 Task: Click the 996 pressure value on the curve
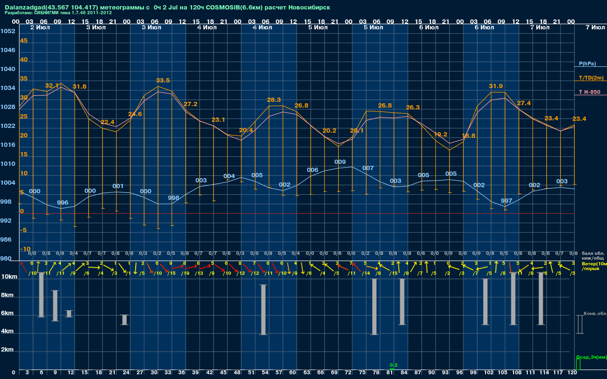(63, 203)
